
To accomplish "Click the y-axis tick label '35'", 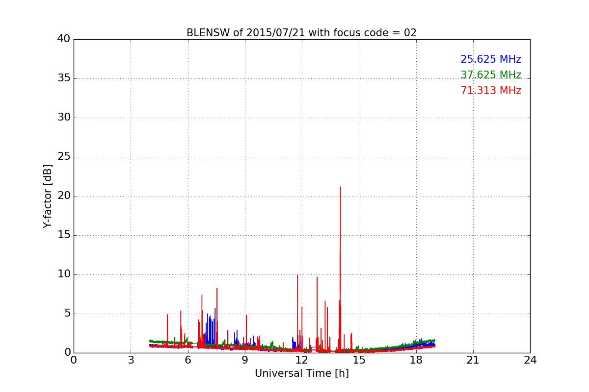I will 64,78.
